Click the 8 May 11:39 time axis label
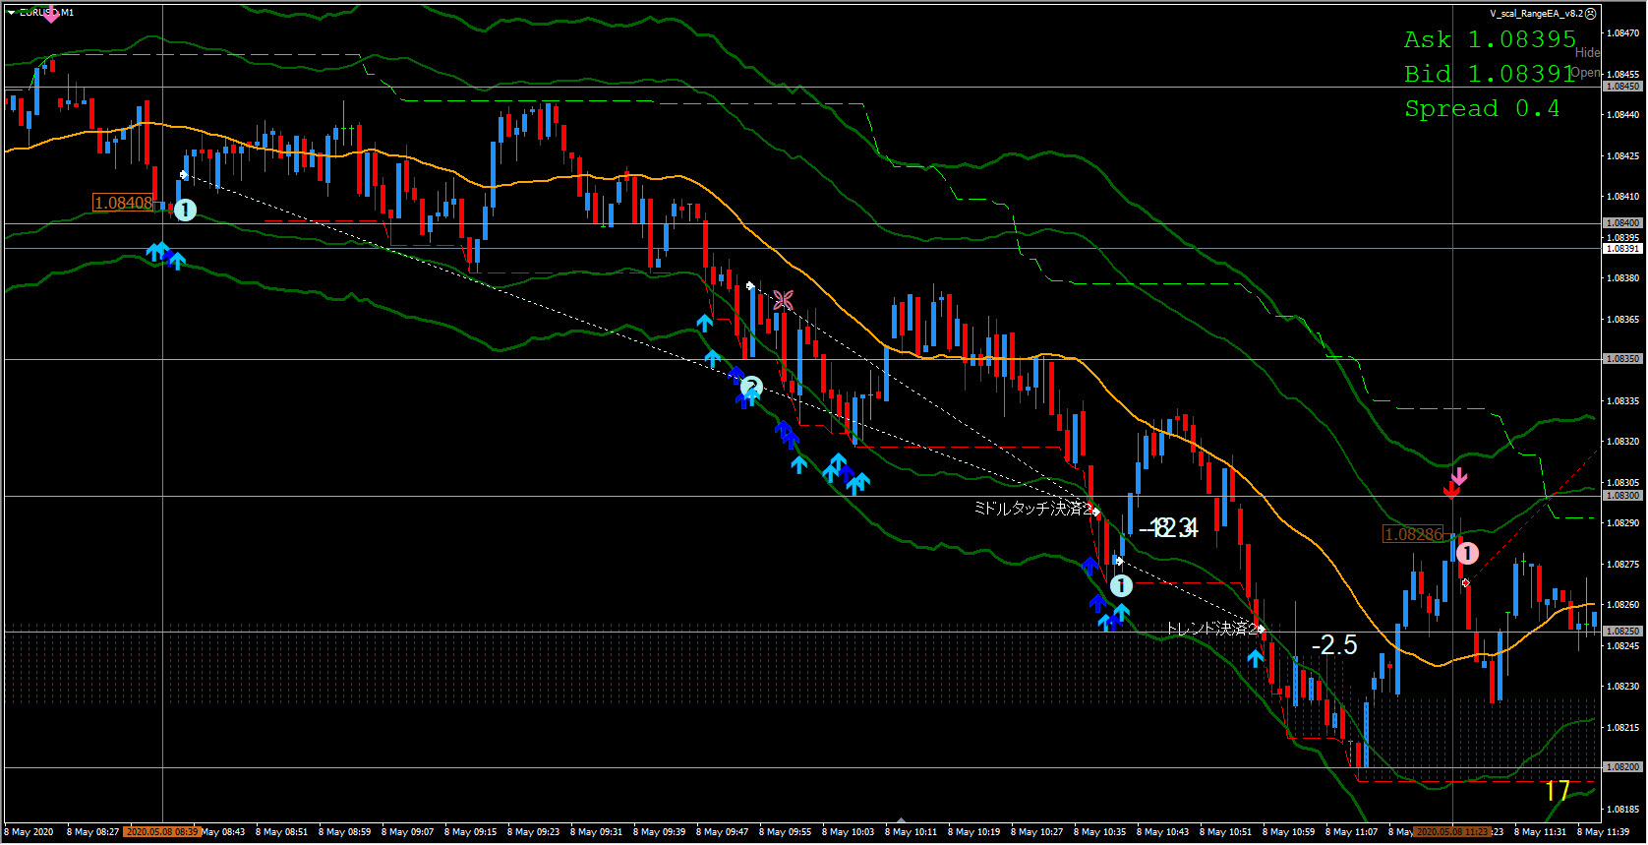The height and width of the screenshot is (845, 1648). tap(1603, 832)
